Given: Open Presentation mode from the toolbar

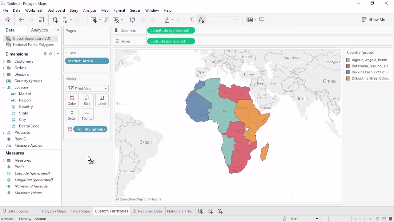Looking at the screenshot, I should (262, 20).
